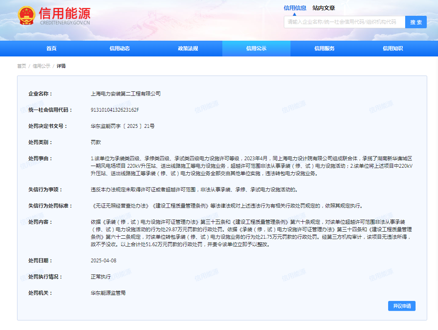Follow the 首页 breadcrumb link
Viewport: 438px width, 330px height.
pos(22,66)
